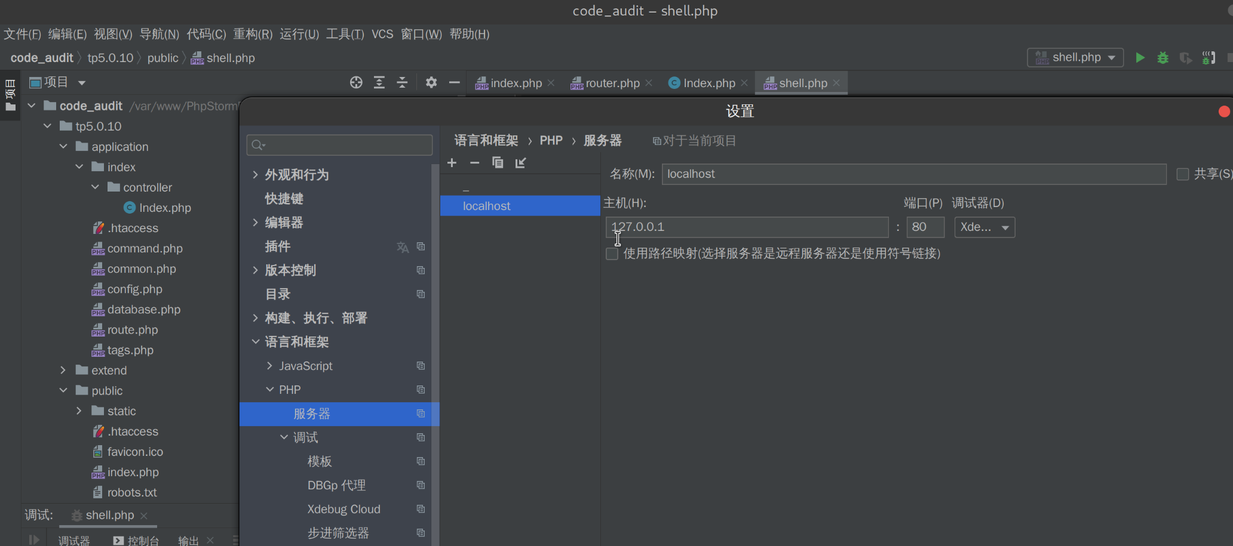Click the resume program icon in debug panel
Viewport: 1233px width, 546px height.
pyautogui.click(x=34, y=540)
